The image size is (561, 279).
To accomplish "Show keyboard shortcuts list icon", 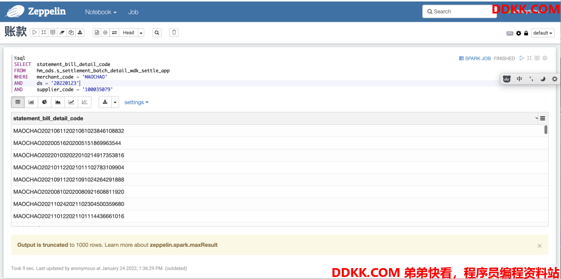I will 510,33.
